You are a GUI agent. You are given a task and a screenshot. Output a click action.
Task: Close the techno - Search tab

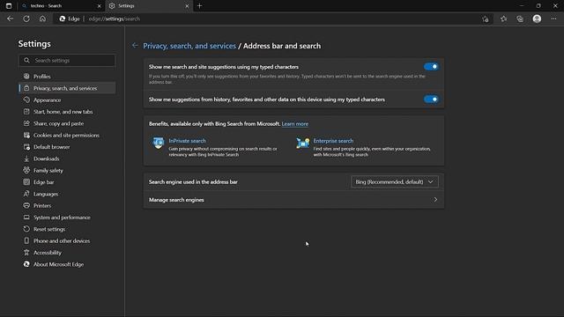point(100,6)
